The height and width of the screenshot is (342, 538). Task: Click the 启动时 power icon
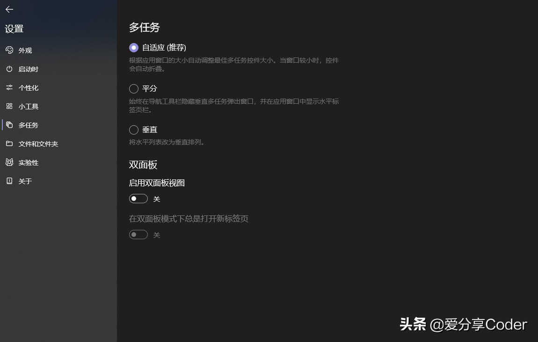point(9,69)
